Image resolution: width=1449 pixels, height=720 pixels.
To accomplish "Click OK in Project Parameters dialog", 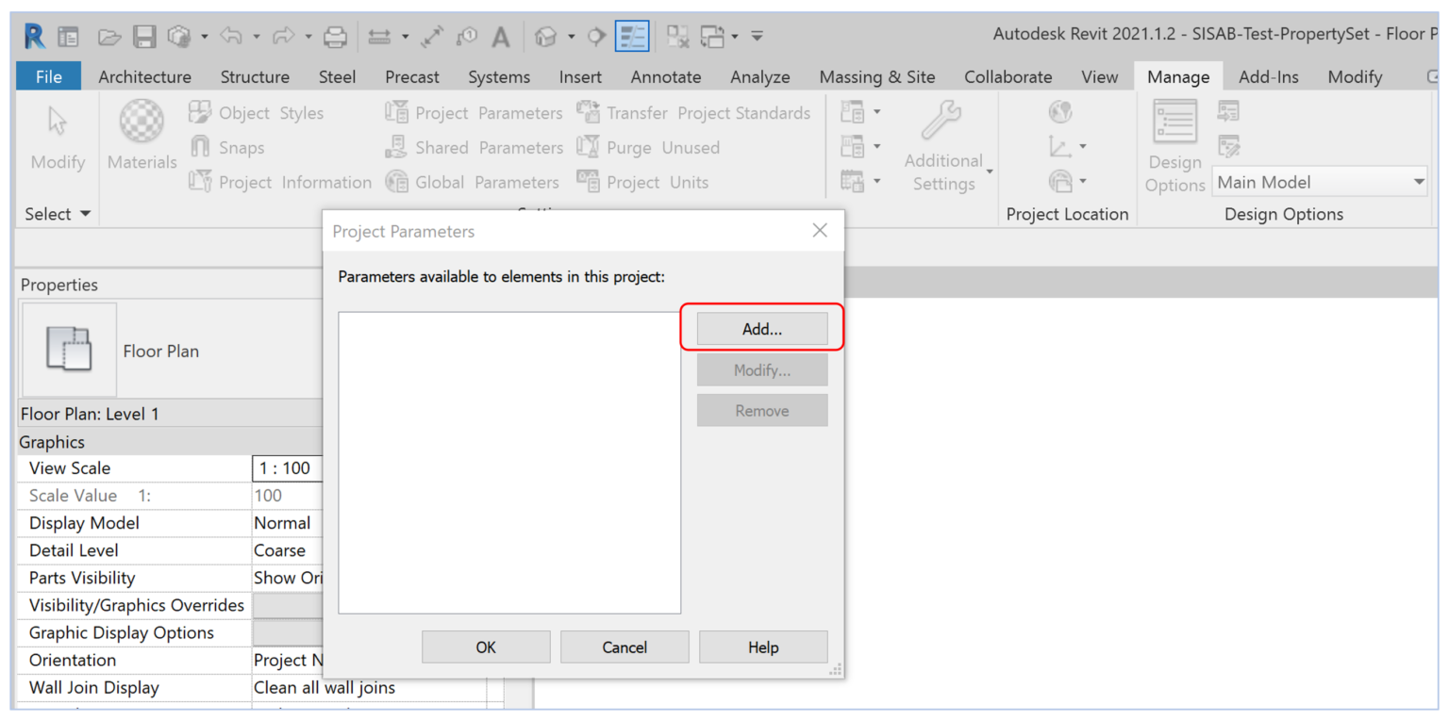I will pos(486,647).
